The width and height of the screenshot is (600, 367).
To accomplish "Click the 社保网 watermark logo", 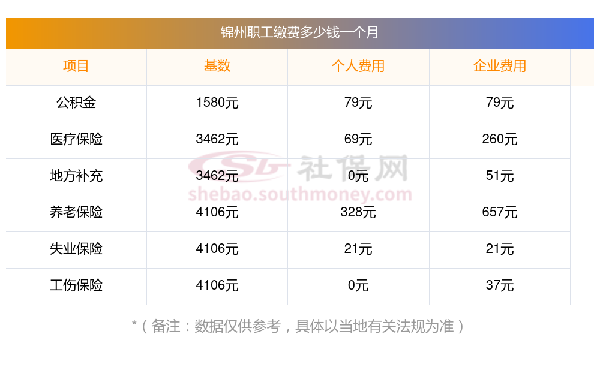I will pos(298,167).
